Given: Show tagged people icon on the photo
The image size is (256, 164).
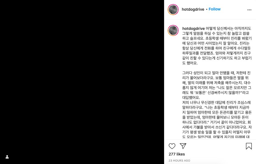Looking at the screenshot, I should click(7, 157).
